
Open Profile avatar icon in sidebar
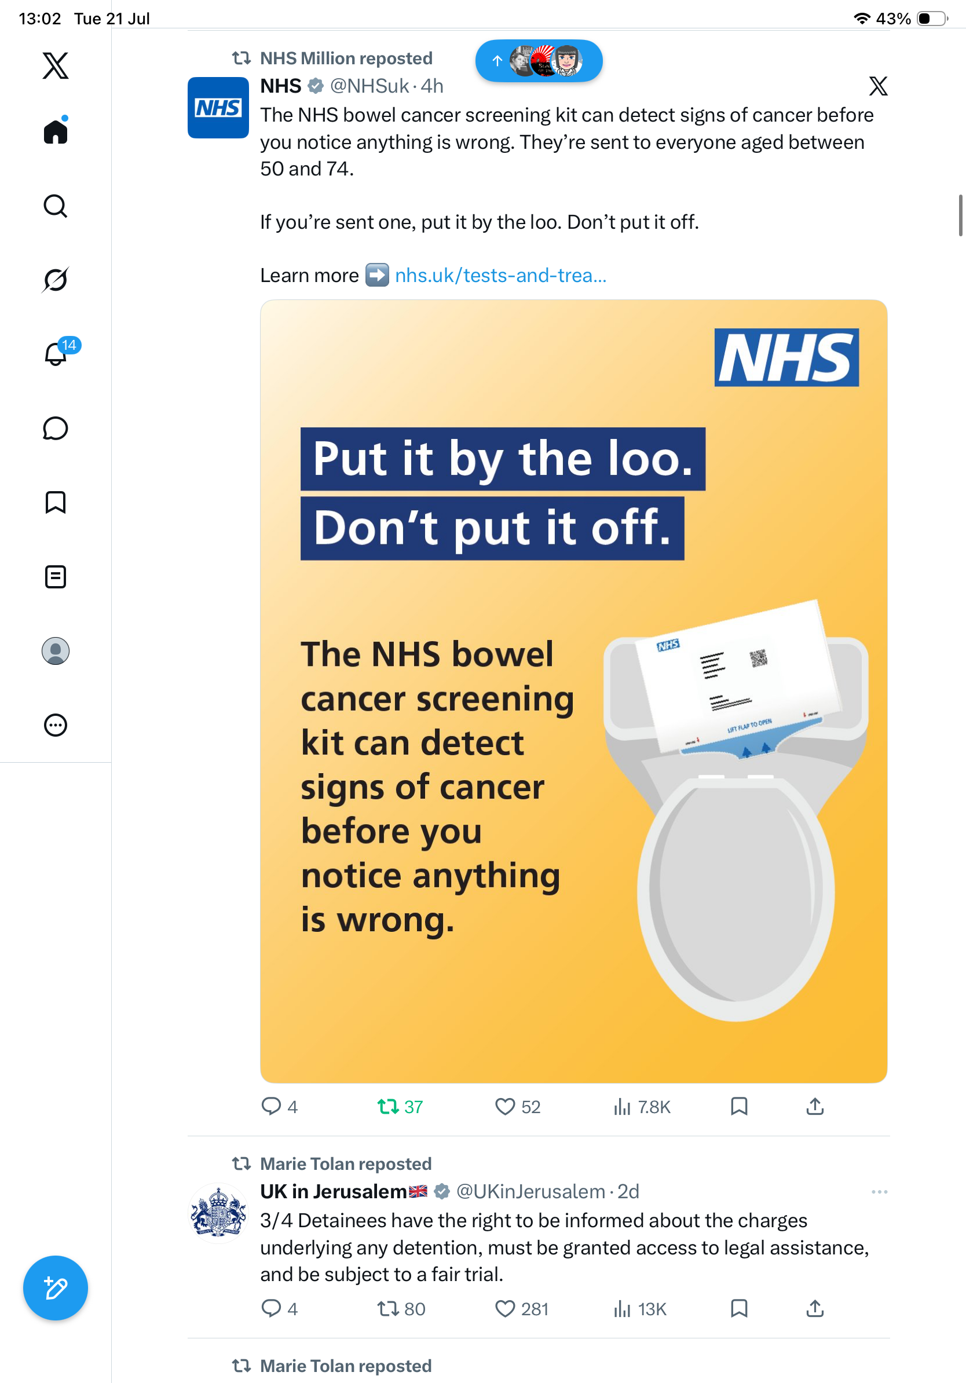(x=56, y=651)
